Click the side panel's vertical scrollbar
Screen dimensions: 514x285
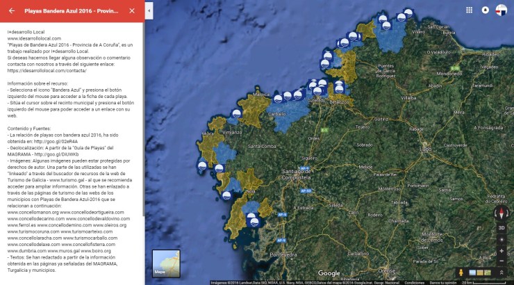144,119
